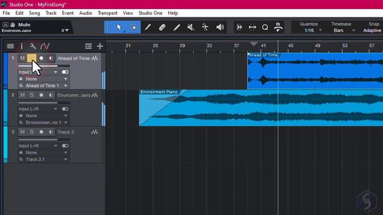This screenshot has height=215, width=383.
Task: Open the Event menu
Action: (x=68, y=13)
